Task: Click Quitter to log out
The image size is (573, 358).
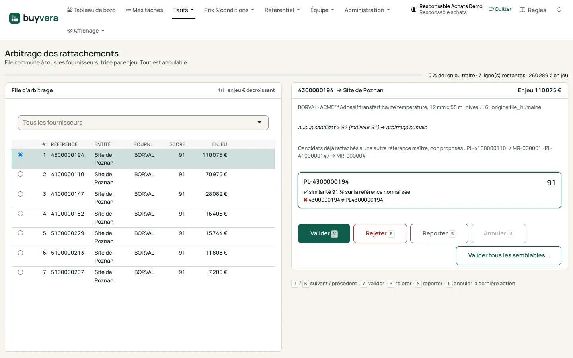Action: click(x=500, y=9)
